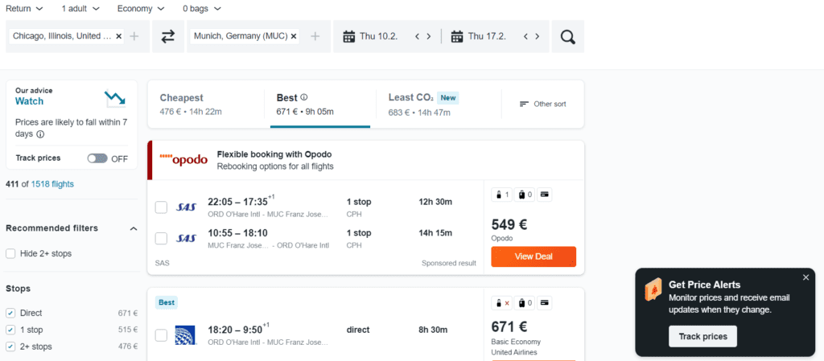This screenshot has width=824, height=361.
Task: Toggle the Track prices switch on
Action: [x=97, y=158]
